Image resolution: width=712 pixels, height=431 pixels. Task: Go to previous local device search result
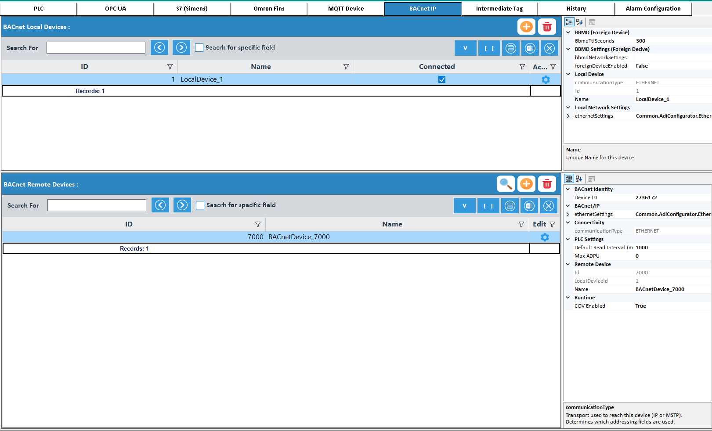pyautogui.click(x=159, y=47)
